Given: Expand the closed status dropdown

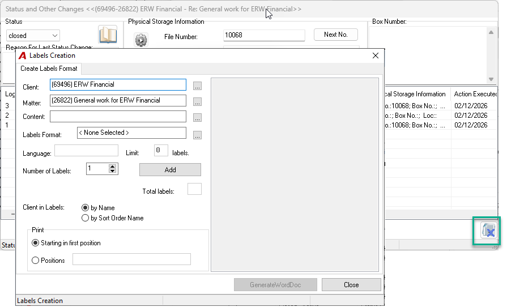Looking at the screenshot, I should tap(55, 35).
